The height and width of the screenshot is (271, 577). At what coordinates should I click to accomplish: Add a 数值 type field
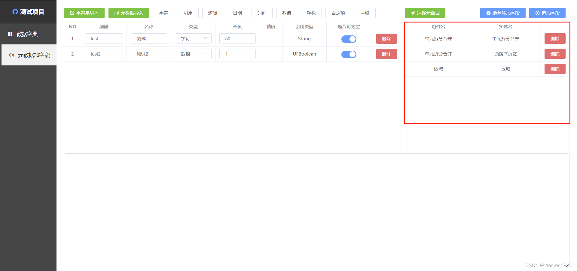(x=287, y=13)
